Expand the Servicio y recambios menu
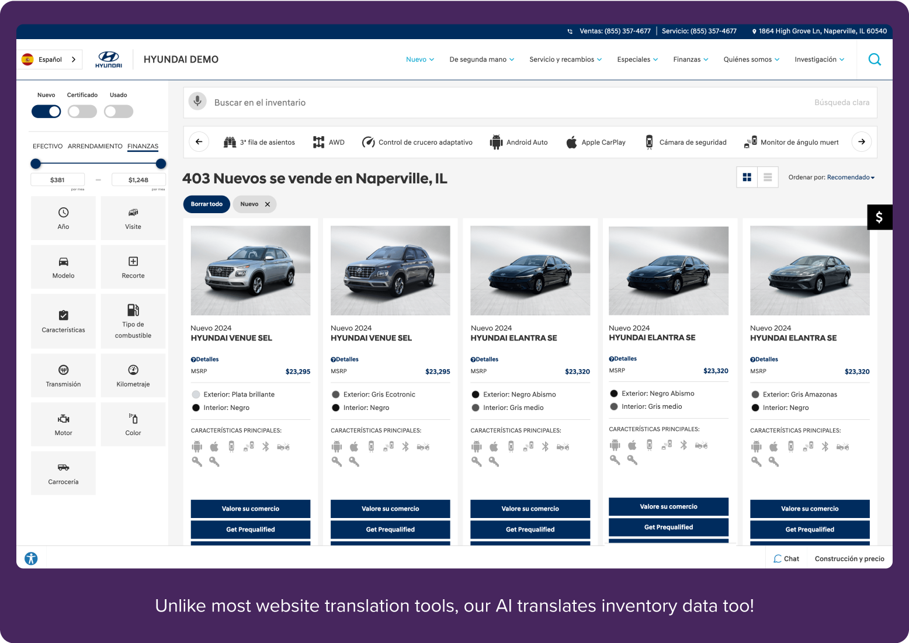 pos(565,60)
